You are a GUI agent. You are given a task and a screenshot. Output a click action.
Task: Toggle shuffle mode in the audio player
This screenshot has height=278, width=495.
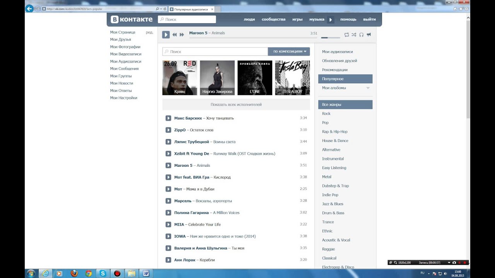[x=354, y=35]
